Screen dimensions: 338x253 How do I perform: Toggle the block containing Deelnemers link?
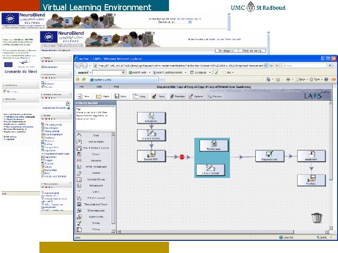tap(70, 58)
